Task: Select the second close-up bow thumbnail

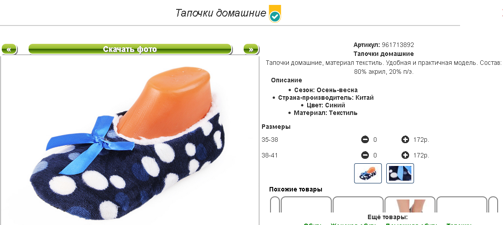Action: [x=400, y=173]
